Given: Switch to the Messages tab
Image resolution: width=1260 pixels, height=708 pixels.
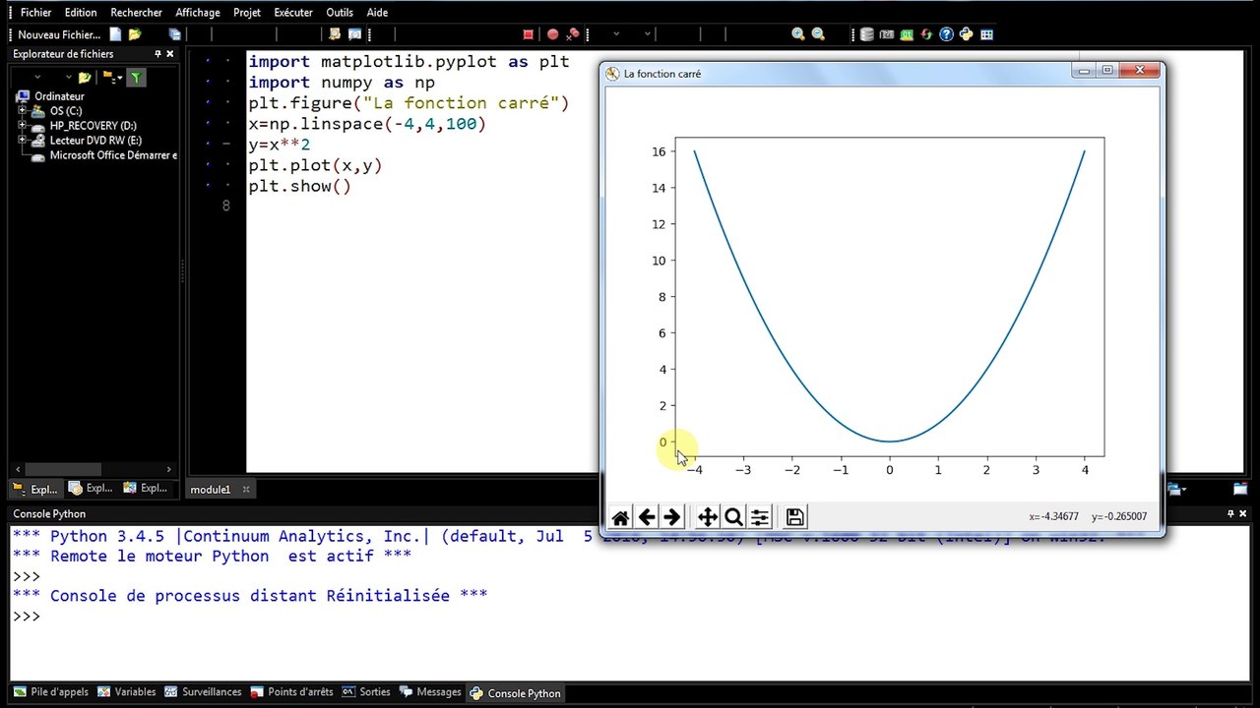Looking at the screenshot, I should point(429,692).
